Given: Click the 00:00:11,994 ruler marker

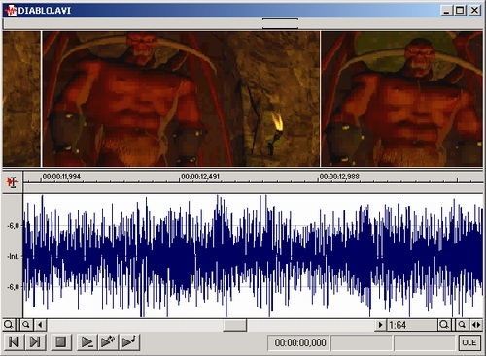Looking at the screenshot, I should pos(61,177).
